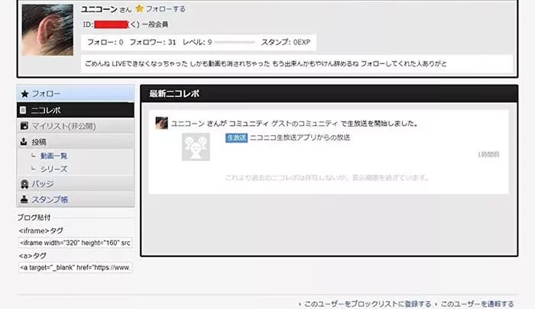Open the 投稿 sidebar section
Screen dimensions: 535x309
coord(76,142)
